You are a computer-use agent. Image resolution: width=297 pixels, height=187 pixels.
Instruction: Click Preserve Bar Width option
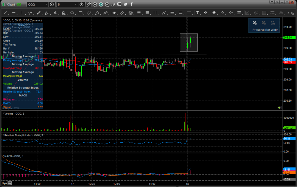click(x=265, y=30)
